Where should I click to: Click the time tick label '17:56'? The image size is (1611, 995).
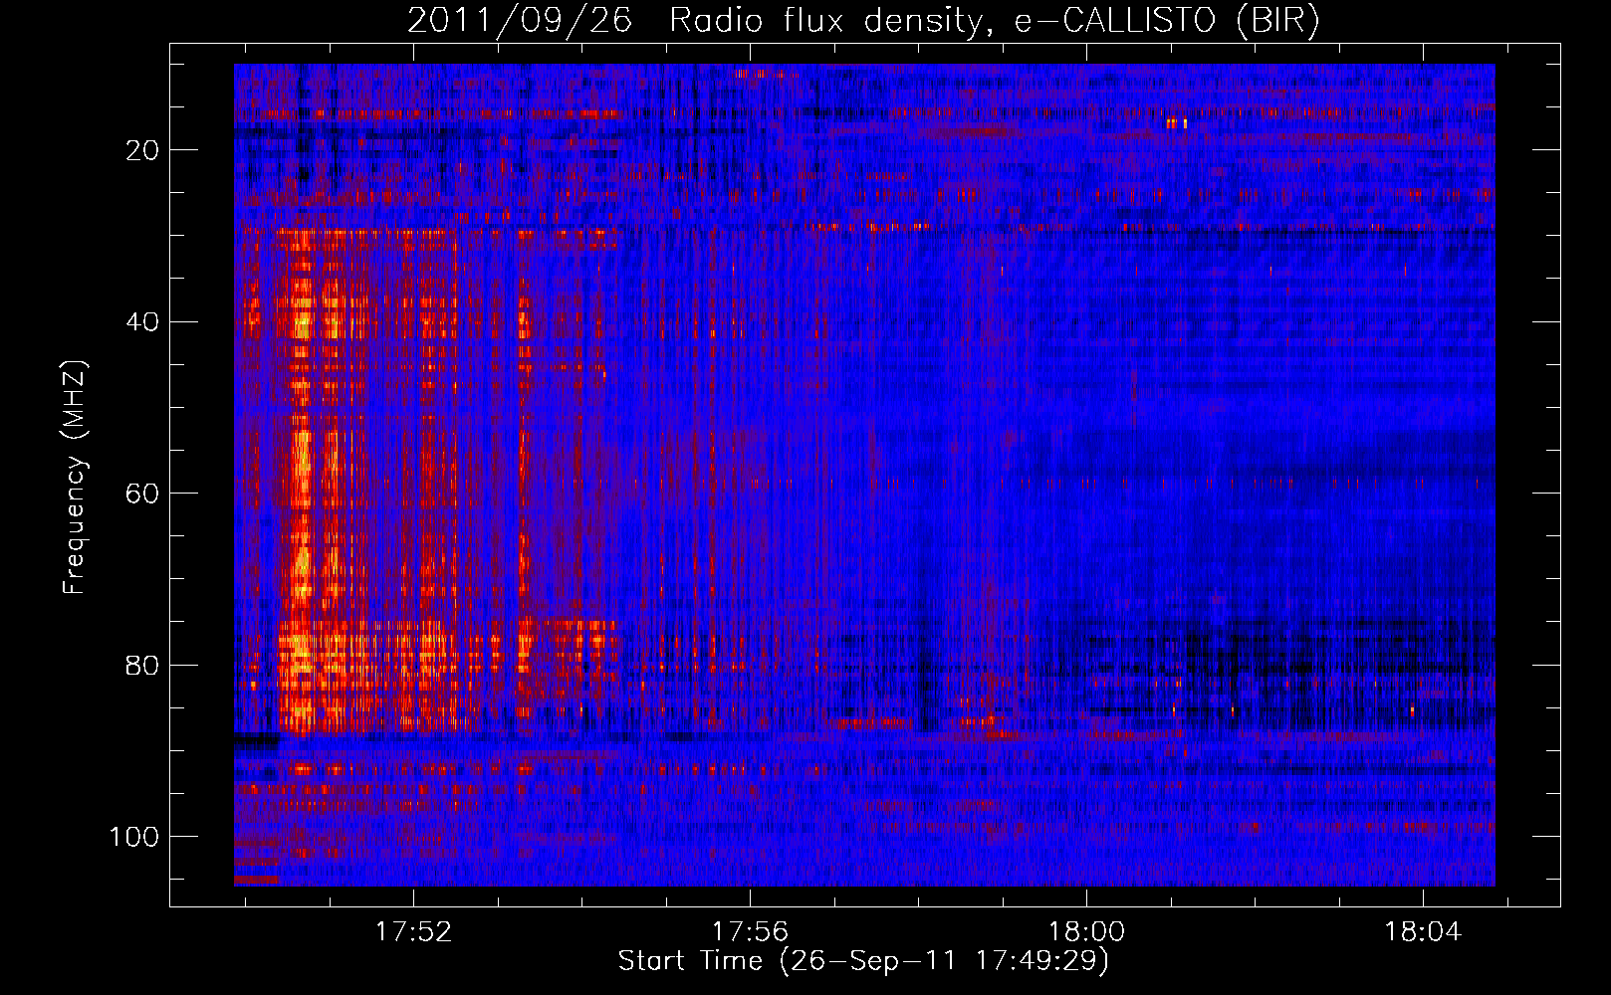point(750,932)
